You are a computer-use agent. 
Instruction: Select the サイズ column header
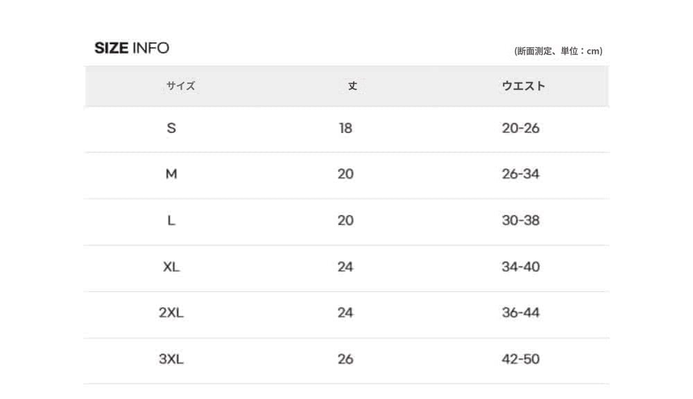tap(180, 86)
